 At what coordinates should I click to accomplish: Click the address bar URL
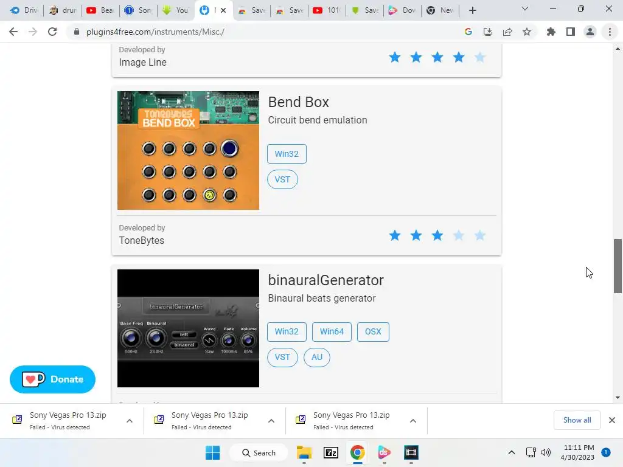pyautogui.click(x=155, y=32)
